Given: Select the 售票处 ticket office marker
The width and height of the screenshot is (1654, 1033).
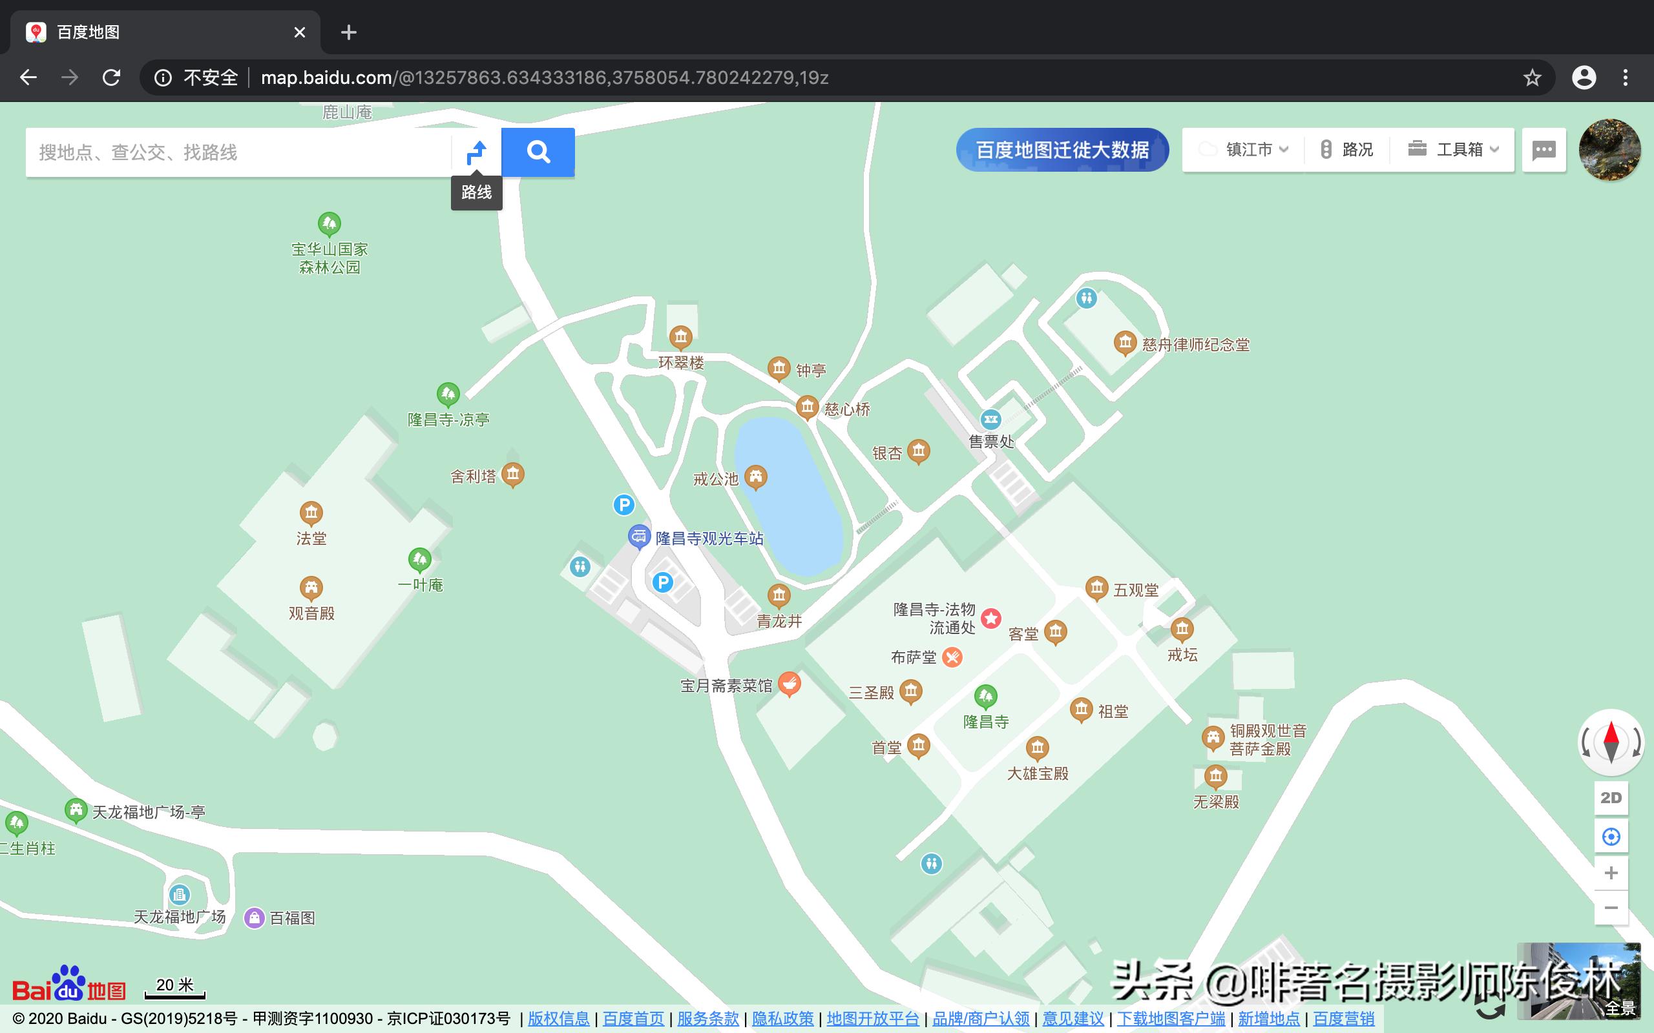Looking at the screenshot, I should [x=990, y=420].
